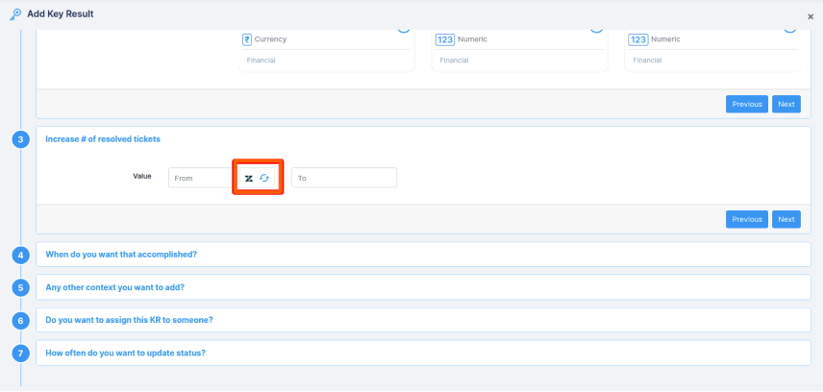The width and height of the screenshot is (823, 392).
Task: Click Previous in the resolved tickets step
Action: [x=747, y=219]
